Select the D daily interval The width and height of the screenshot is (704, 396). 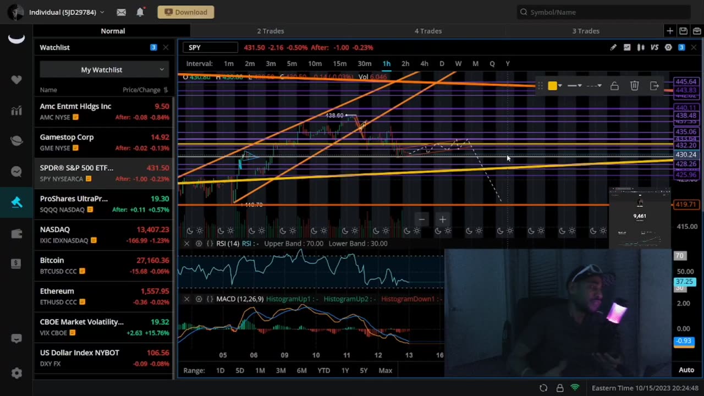tap(442, 64)
